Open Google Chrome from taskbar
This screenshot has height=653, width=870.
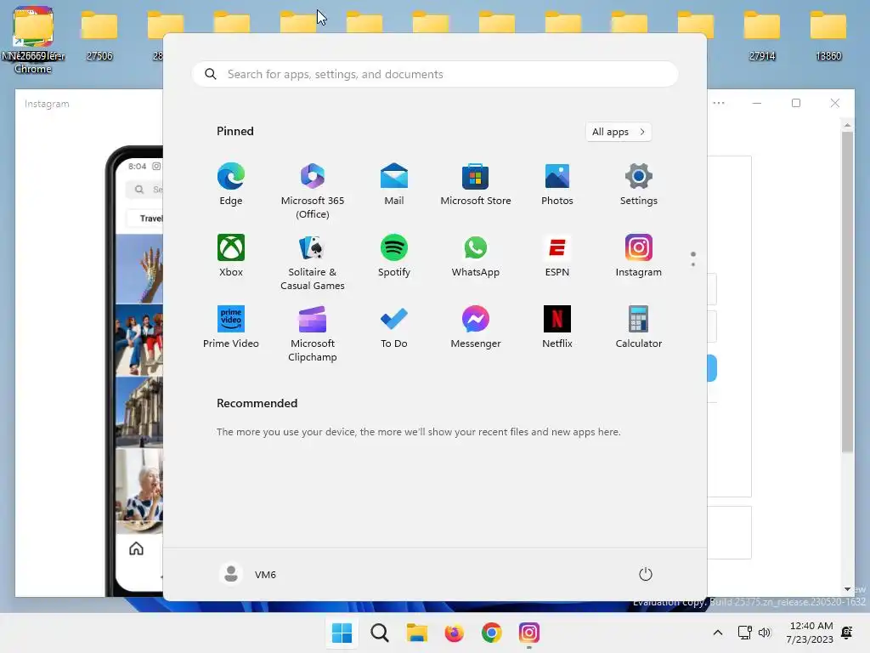coord(492,633)
